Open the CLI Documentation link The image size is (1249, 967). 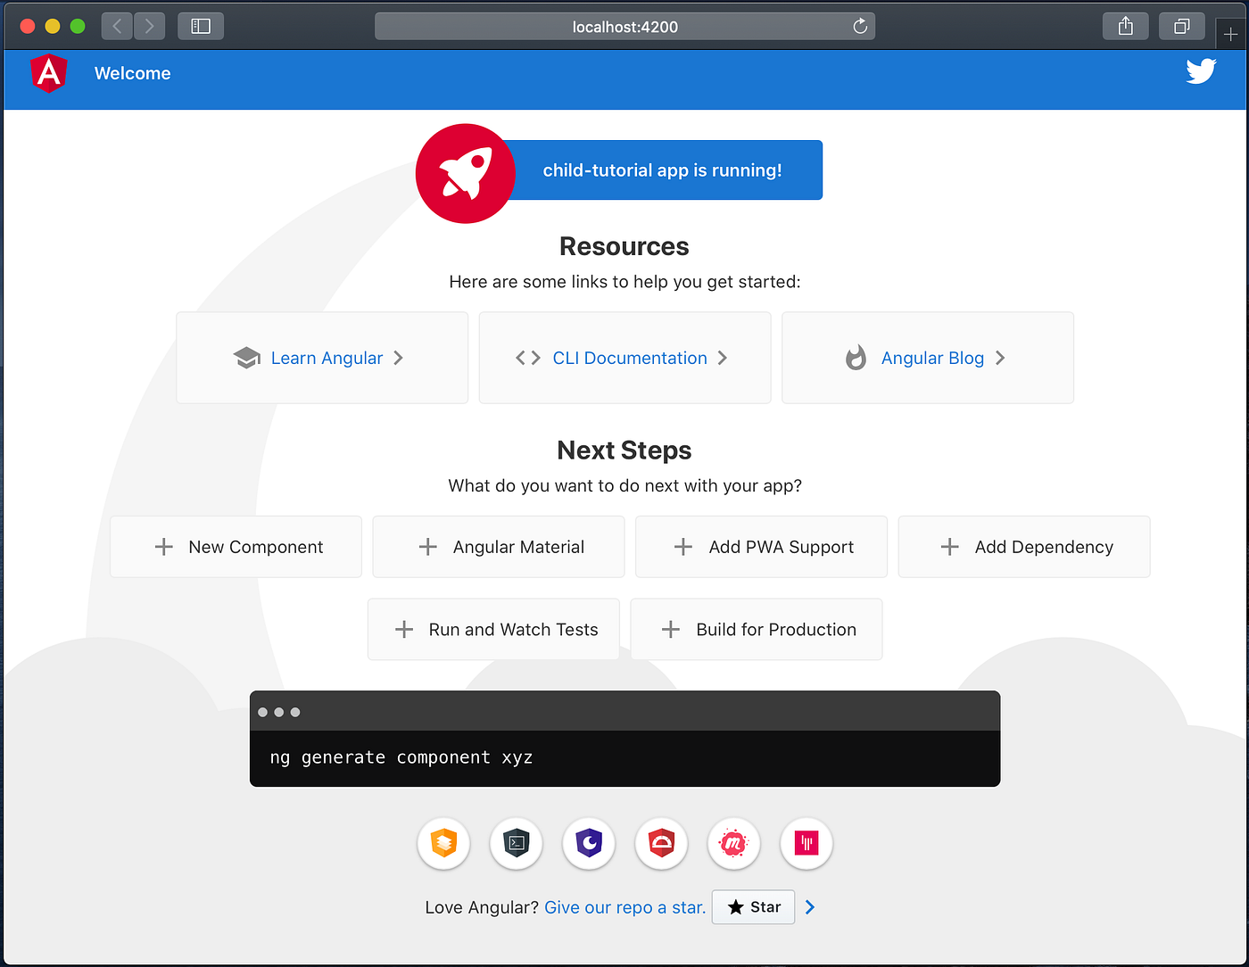[630, 358]
